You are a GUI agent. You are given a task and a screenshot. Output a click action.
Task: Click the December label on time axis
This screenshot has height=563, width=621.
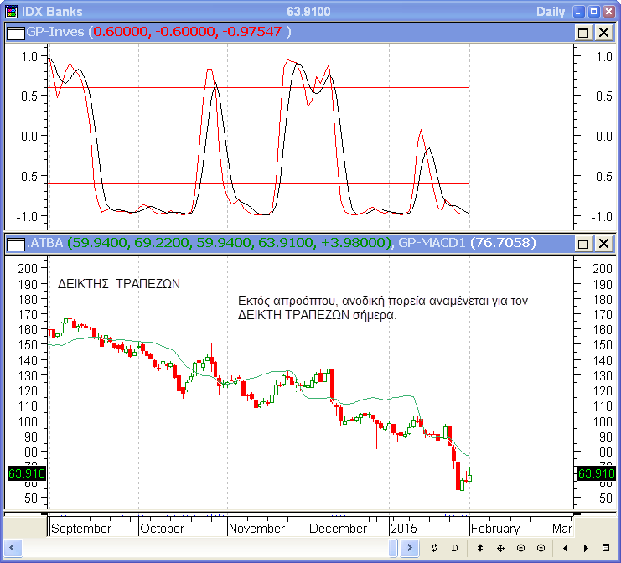pyautogui.click(x=338, y=529)
